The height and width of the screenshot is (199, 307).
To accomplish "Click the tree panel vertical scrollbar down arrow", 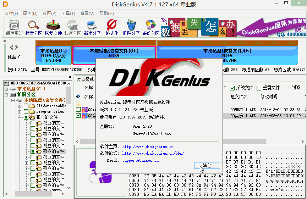I will [x=69, y=188].
